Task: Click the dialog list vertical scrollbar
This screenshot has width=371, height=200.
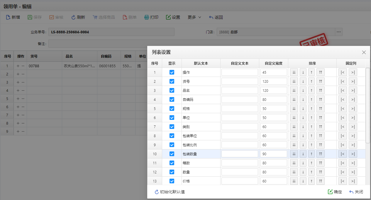Action: 368,105
